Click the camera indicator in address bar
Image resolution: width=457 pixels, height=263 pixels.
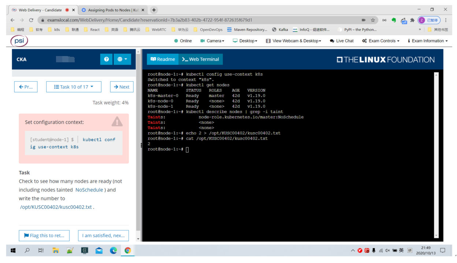click(363, 20)
